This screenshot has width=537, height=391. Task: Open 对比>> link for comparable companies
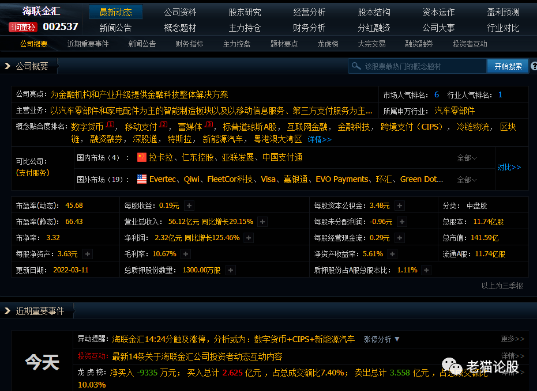[x=509, y=167]
